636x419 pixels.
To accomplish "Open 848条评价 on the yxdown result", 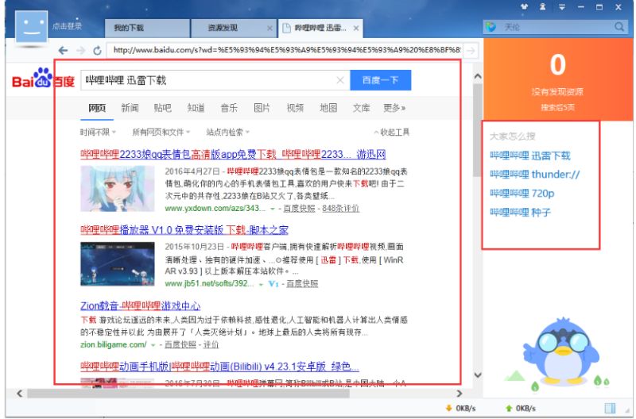I will tap(341, 209).
